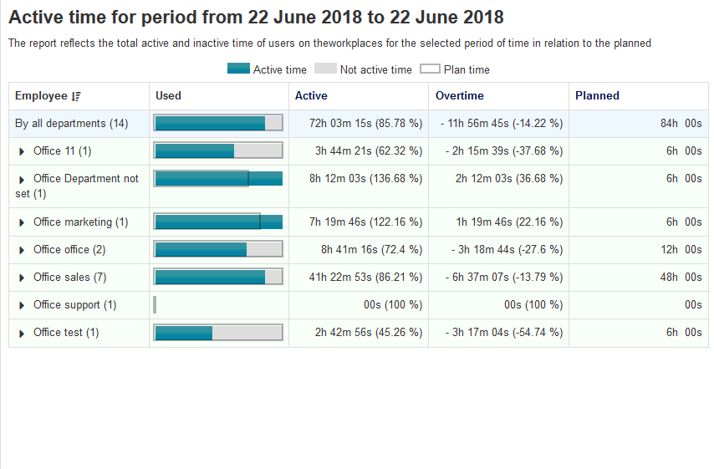Expand the Office office department
Screen dimensions: 714x469
[x=22, y=250]
